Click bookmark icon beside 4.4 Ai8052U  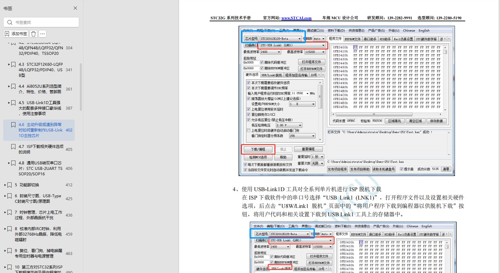(x=13, y=86)
